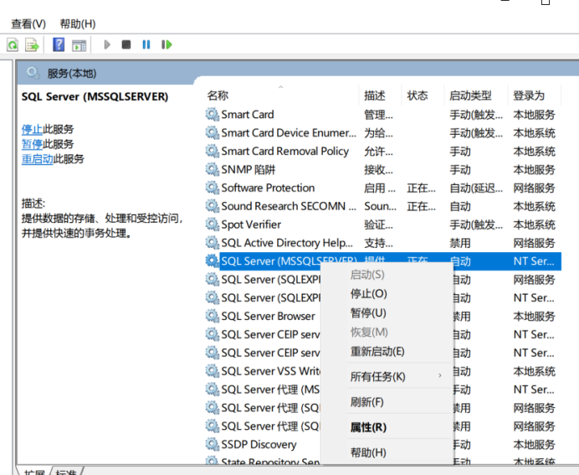Select Sound Research SECOMN service name

[x=289, y=206]
